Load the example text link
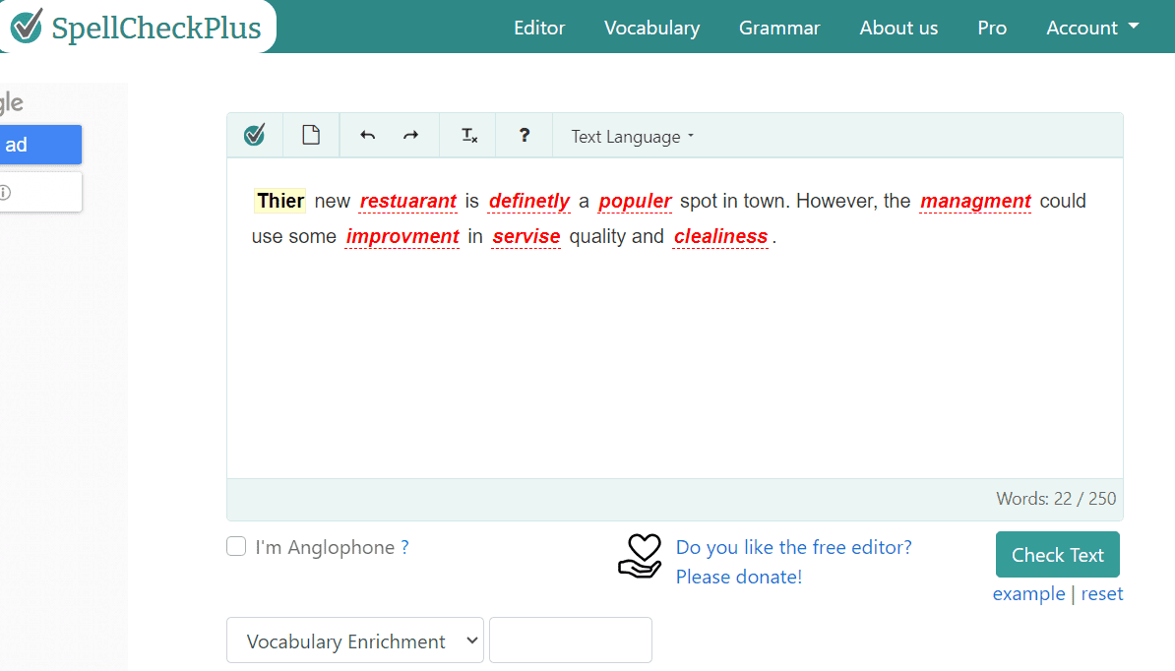Image resolution: width=1175 pixels, height=671 pixels. tap(1029, 593)
